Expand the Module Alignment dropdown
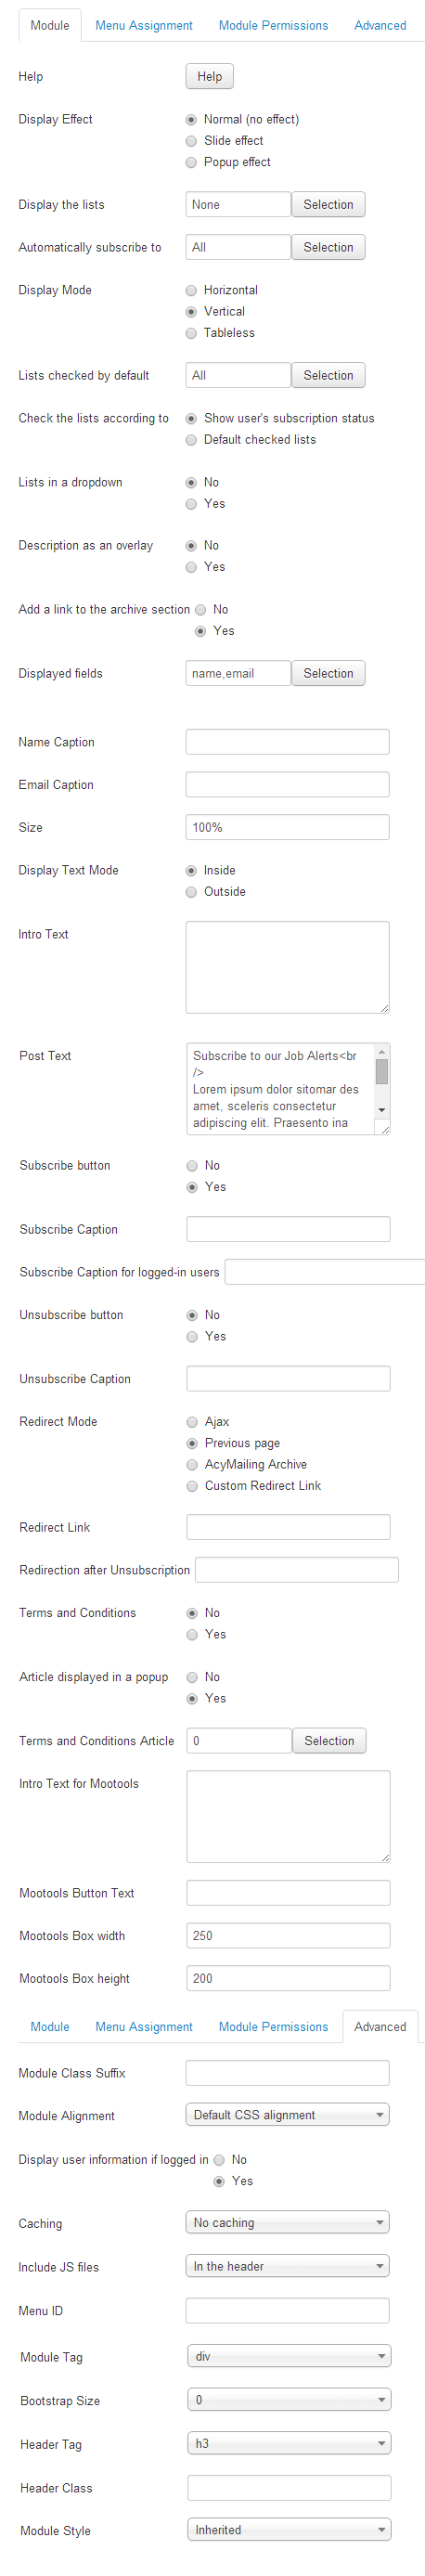Screen dimensions: 425x2576 (x=287, y=2114)
